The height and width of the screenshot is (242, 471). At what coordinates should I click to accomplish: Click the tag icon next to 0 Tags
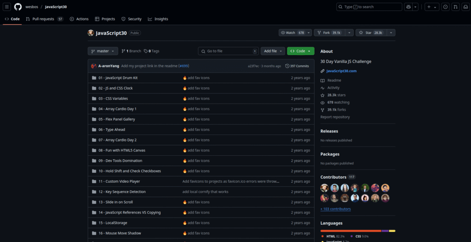(x=146, y=51)
